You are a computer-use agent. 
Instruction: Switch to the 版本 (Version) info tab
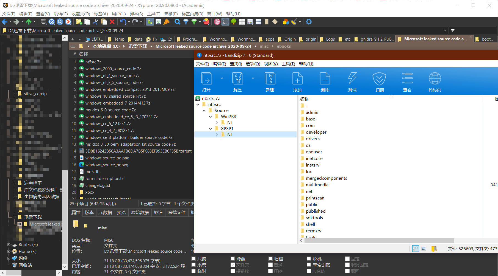tap(89, 212)
